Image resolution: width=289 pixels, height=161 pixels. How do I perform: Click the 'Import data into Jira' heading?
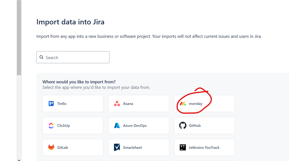pos(70,22)
